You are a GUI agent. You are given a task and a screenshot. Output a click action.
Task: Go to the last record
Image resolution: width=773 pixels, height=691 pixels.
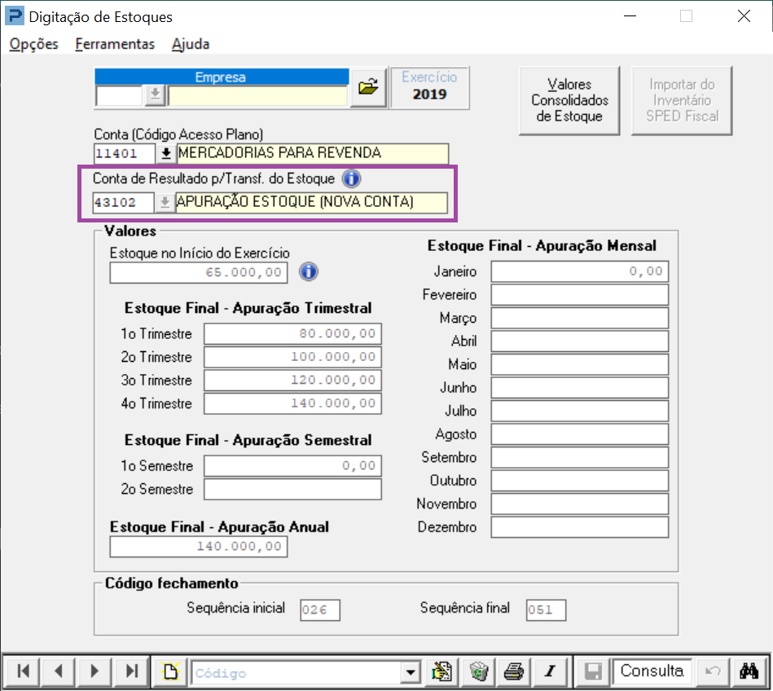(x=131, y=671)
